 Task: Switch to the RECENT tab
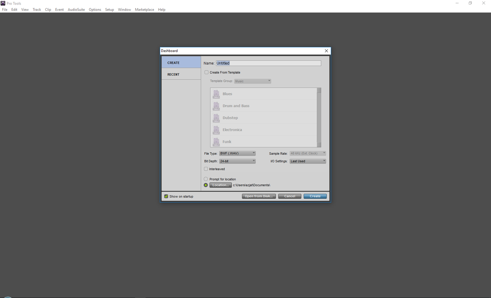[x=181, y=74]
